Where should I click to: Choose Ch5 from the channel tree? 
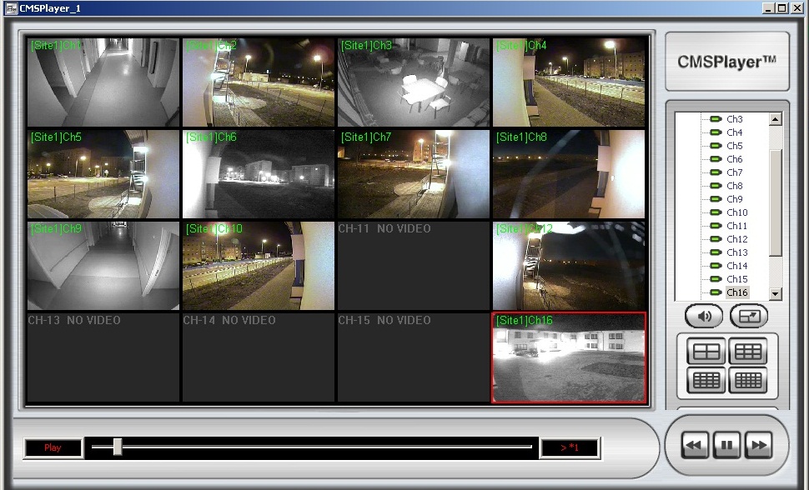(x=734, y=146)
